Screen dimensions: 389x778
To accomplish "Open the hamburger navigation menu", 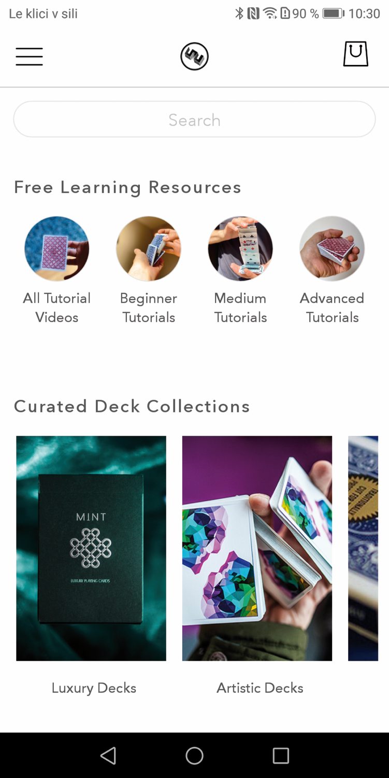I will (29, 57).
